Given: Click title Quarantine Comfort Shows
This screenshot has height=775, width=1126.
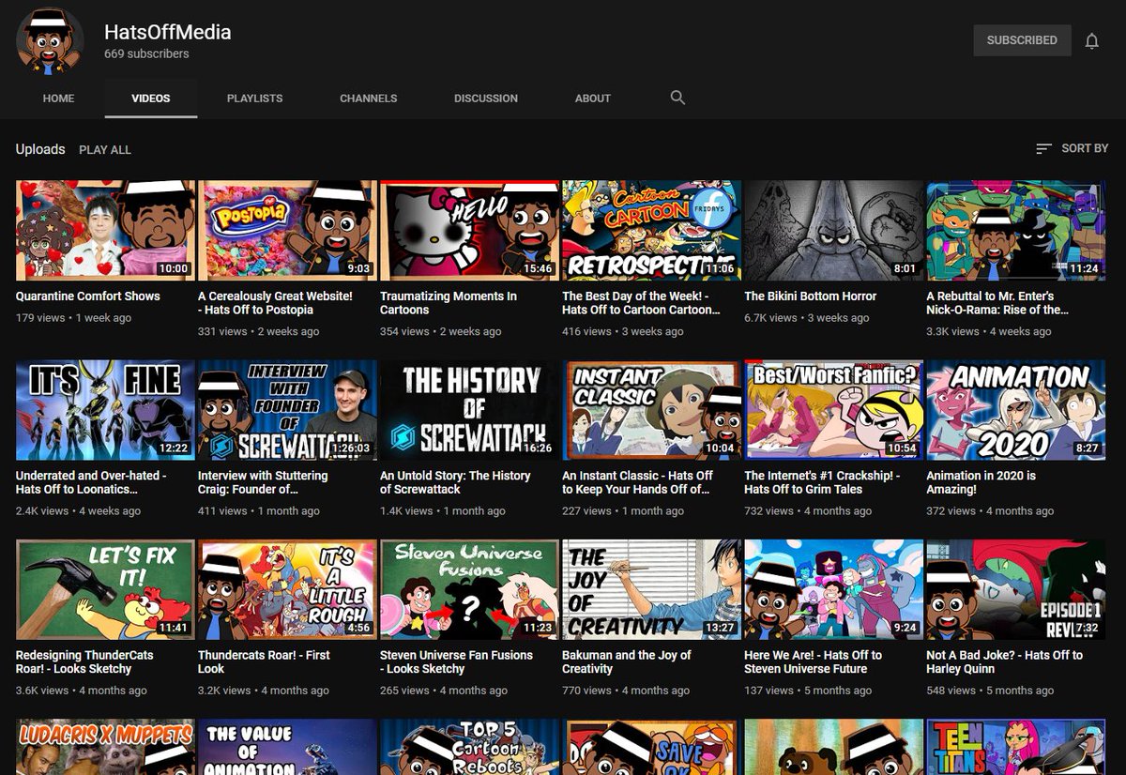Looking at the screenshot, I should click(x=88, y=296).
